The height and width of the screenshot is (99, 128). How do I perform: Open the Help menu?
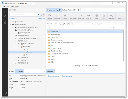tap(17, 6)
